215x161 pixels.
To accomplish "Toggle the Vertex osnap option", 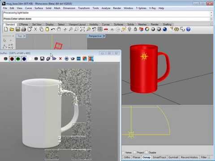I will (x=124, y=153).
